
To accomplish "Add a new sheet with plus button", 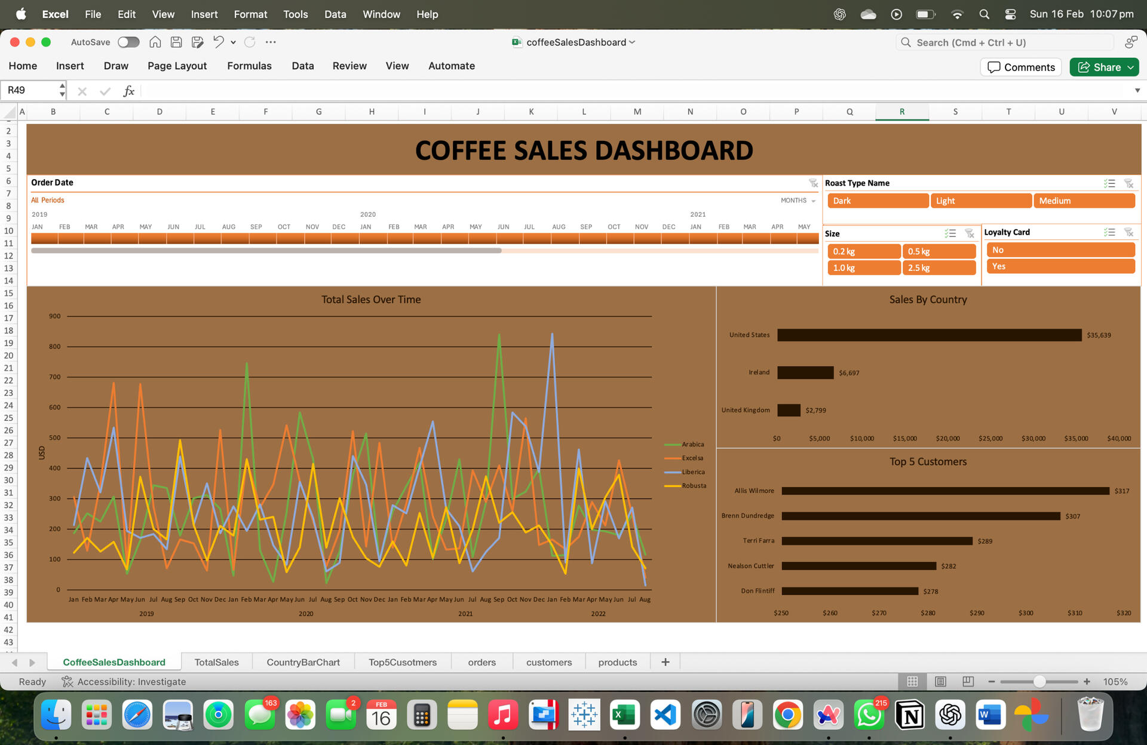I will (665, 661).
